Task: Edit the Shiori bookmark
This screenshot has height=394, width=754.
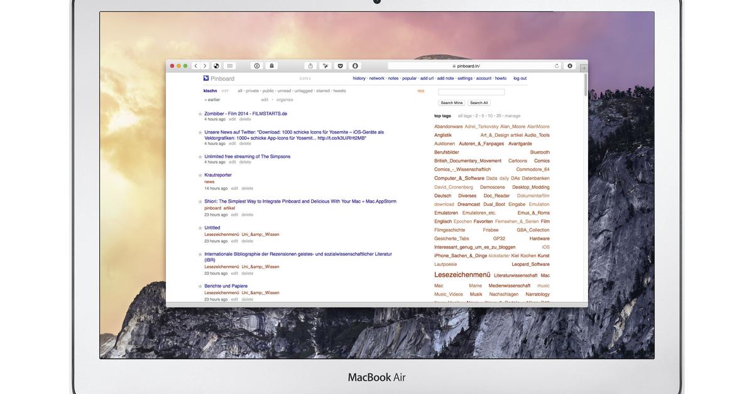Action: coord(234,215)
